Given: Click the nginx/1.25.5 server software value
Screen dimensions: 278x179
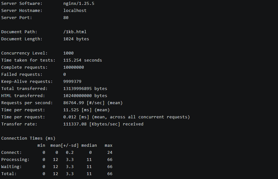Looking at the screenshot, I should coord(79,4).
